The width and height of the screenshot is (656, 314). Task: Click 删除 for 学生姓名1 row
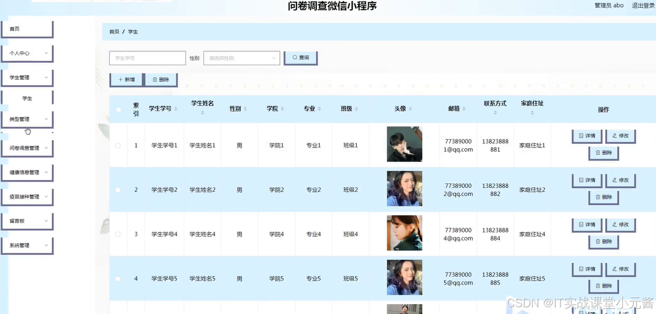[604, 153]
